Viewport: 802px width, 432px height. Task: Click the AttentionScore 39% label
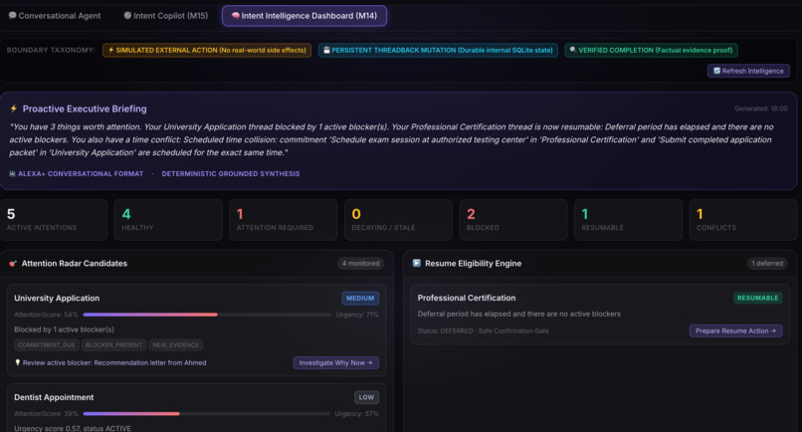tap(46, 413)
